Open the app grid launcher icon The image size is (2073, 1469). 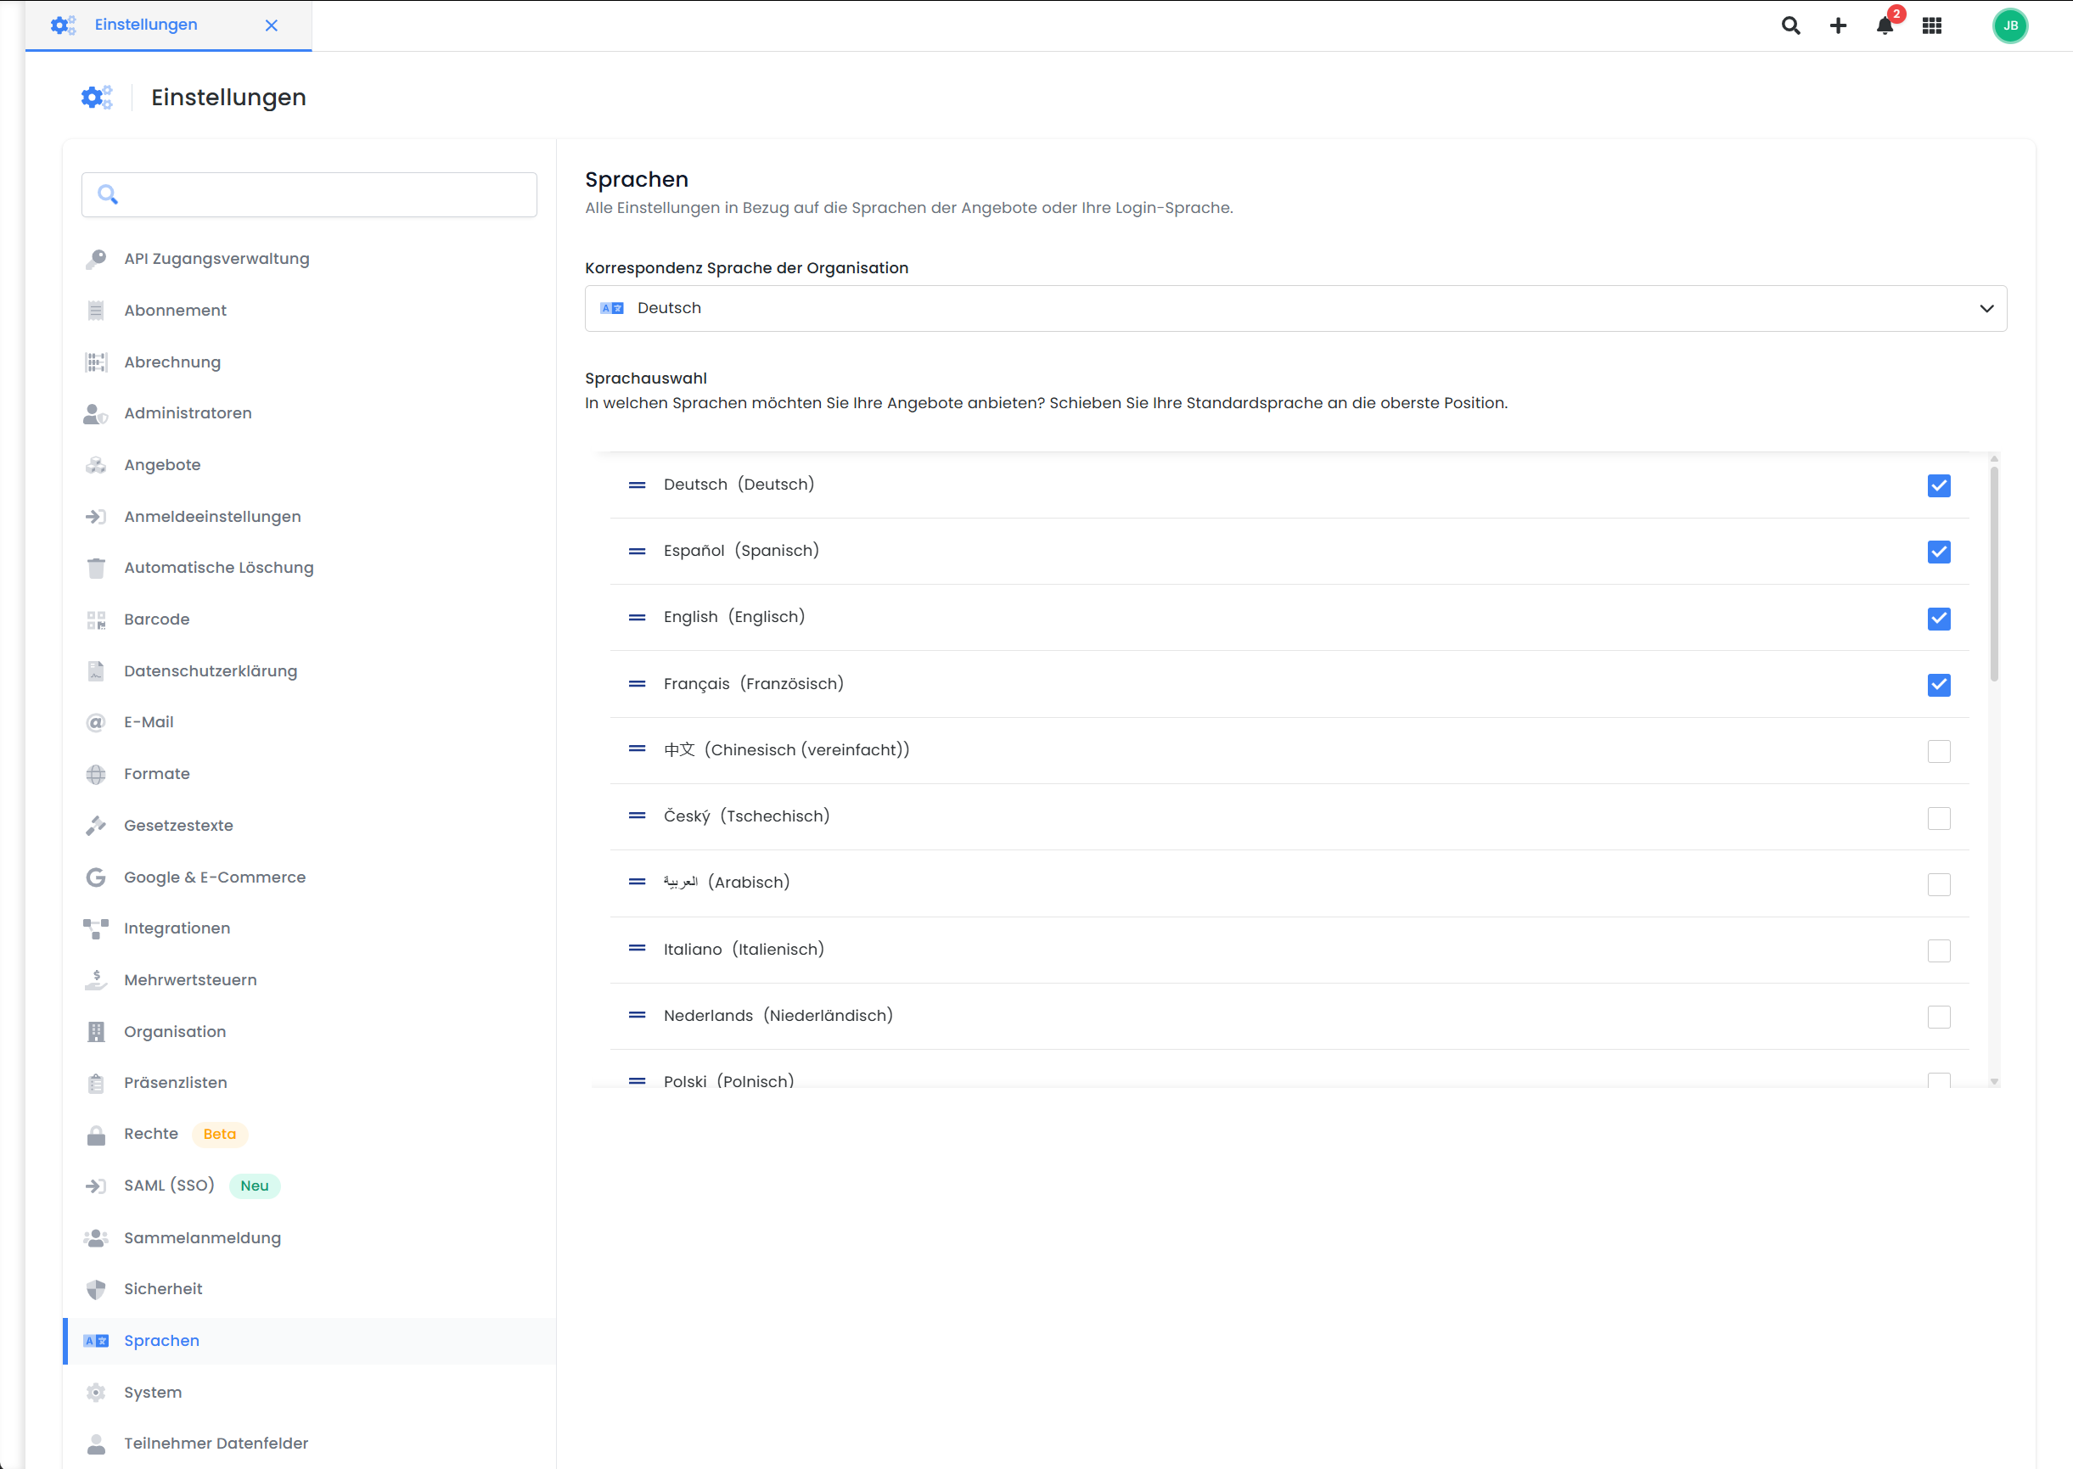pos(1932,25)
